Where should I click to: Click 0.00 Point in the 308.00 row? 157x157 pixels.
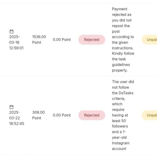tap(62, 115)
